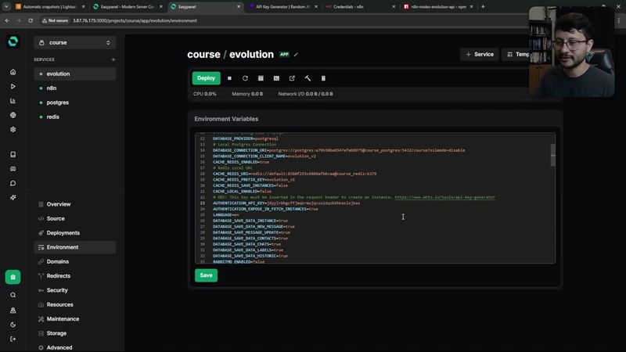Click the logout icon at sidebar bottom
The image size is (626, 352).
[13, 339]
